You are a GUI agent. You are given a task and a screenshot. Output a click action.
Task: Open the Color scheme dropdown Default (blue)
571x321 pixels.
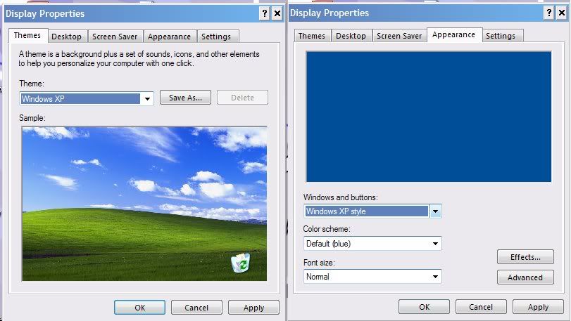point(372,243)
